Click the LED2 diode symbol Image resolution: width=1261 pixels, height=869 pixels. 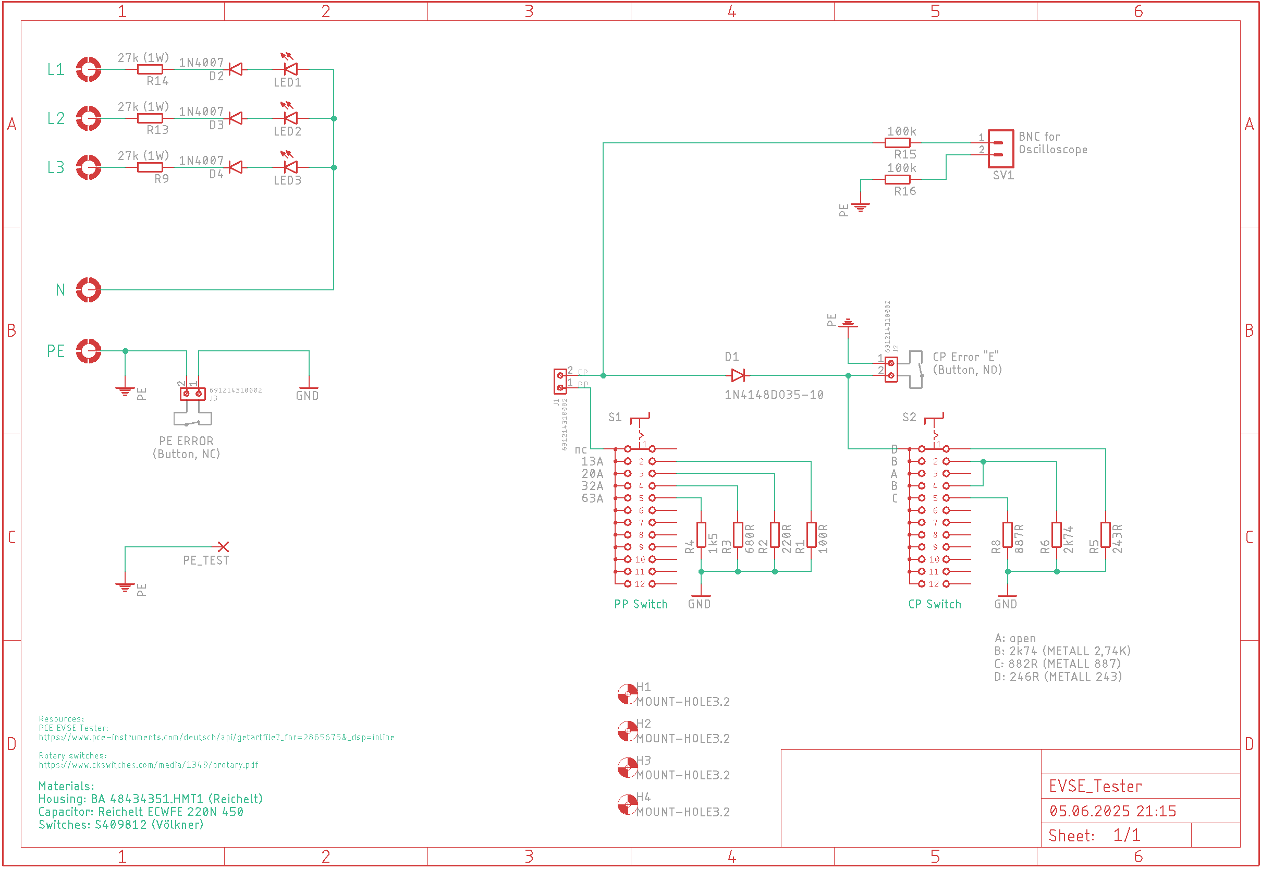tap(291, 118)
